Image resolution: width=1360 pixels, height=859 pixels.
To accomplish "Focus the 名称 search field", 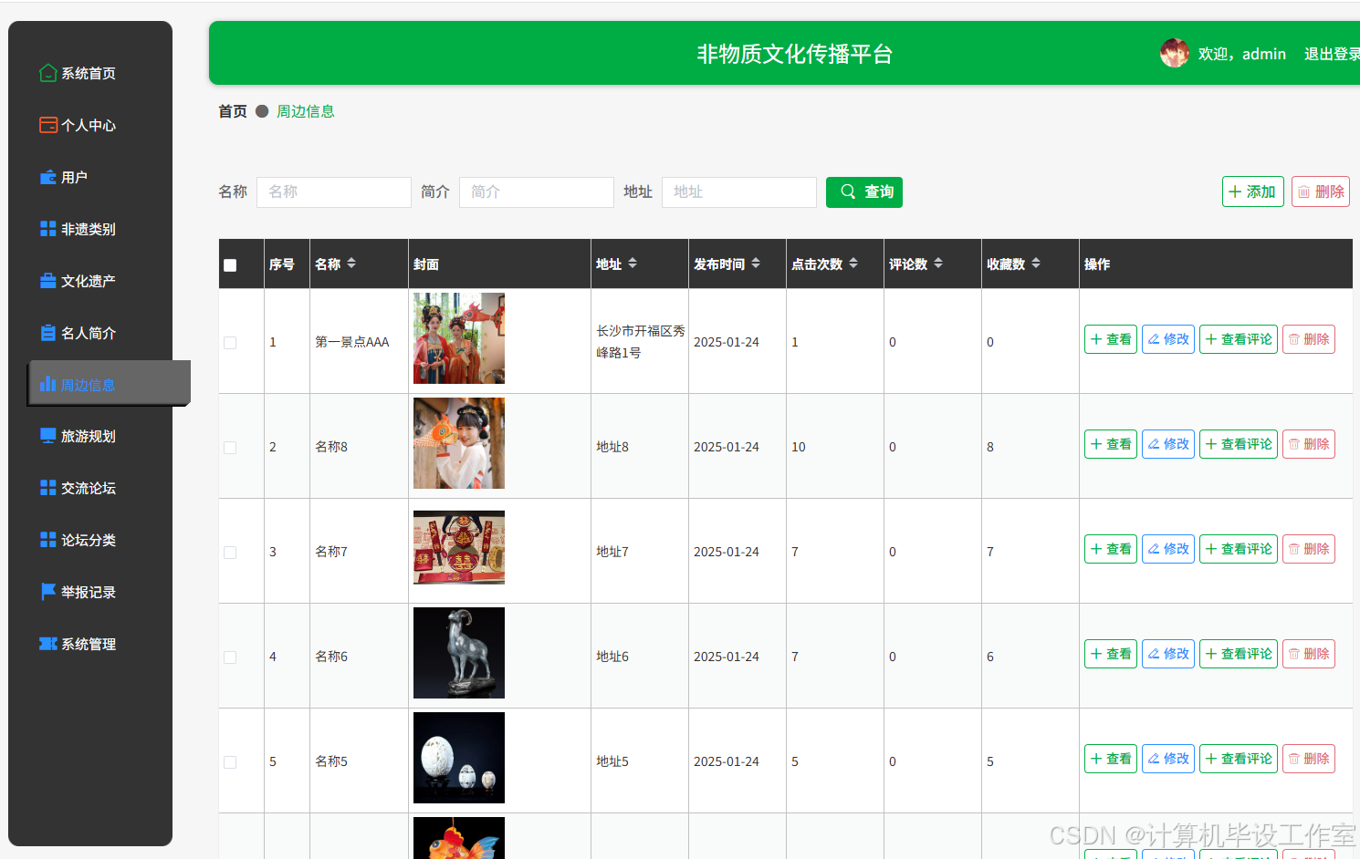I will tap(334, 192).
